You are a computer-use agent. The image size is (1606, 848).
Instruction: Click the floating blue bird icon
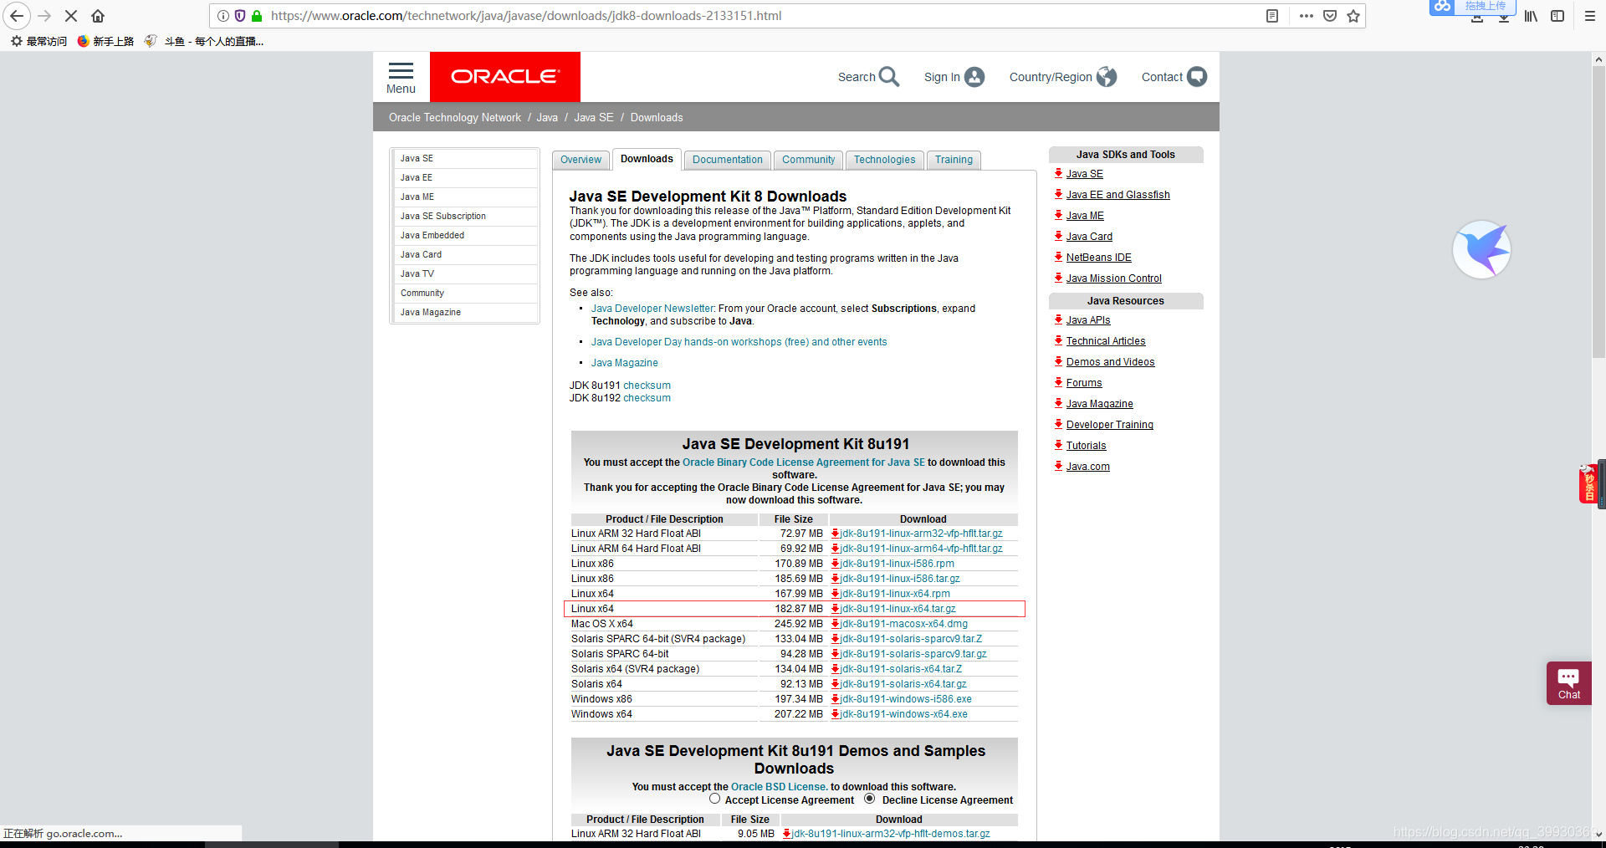[1481, 249]
